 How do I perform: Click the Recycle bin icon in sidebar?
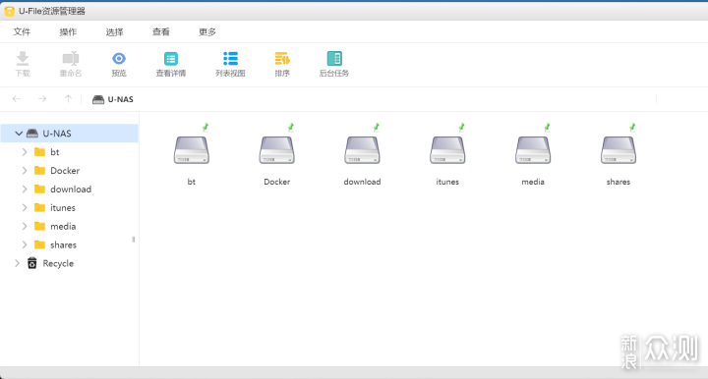coord(32,263)
